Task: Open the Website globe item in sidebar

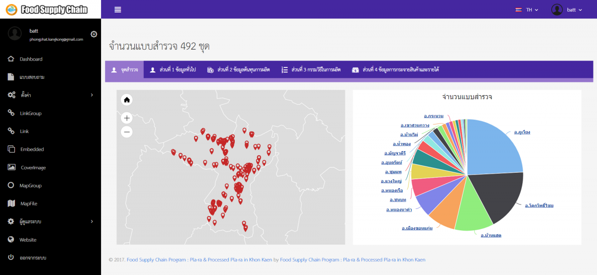Action: click(11, 240)
